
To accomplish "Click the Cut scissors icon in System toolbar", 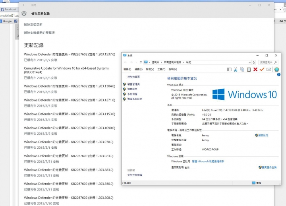I will coord(236,70).
